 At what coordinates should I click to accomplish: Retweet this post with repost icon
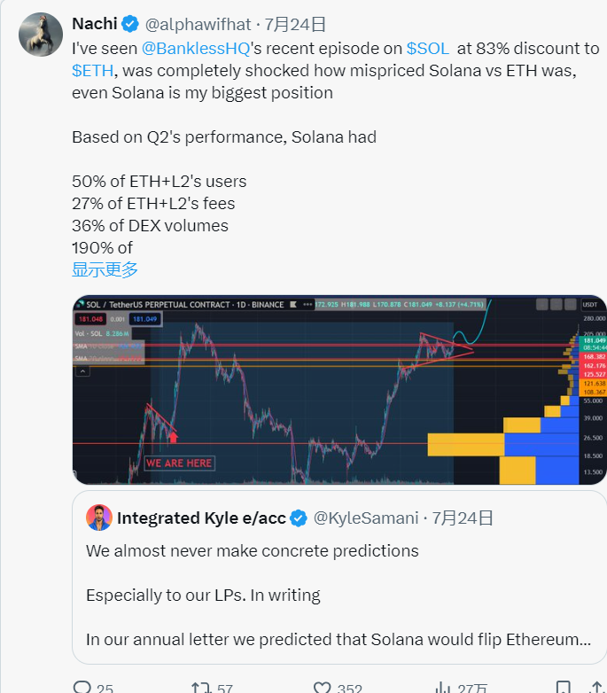coord(201,688)
